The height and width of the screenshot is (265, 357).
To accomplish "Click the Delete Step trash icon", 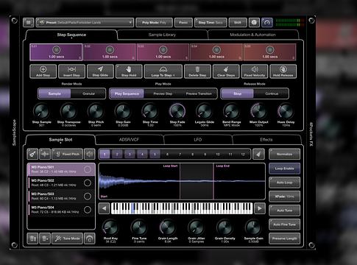I will pos(197,71).
